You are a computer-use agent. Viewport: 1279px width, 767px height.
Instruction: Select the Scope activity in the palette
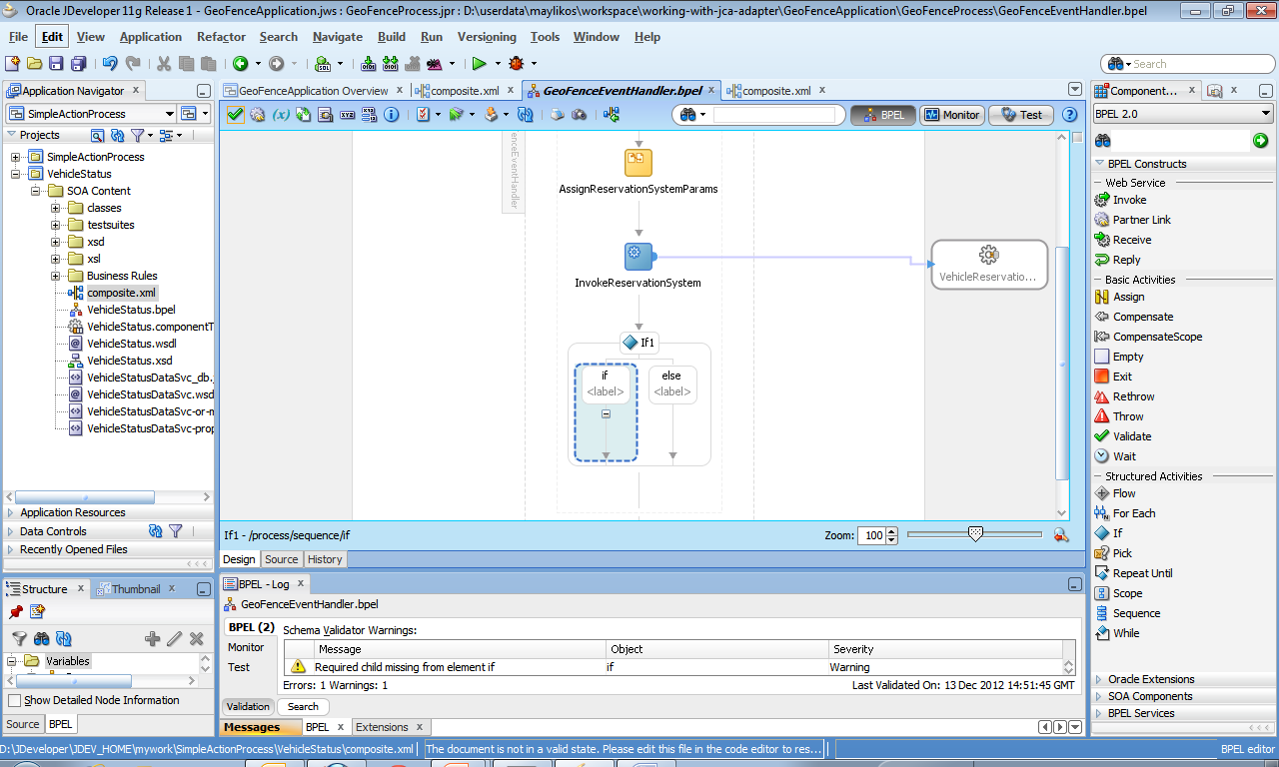point(1119,593)
